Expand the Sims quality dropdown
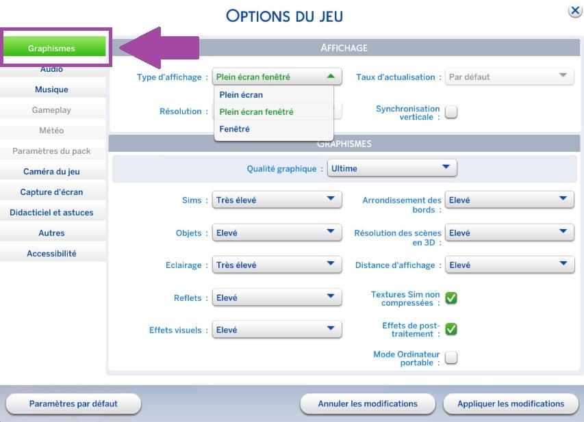 (277, 200)
